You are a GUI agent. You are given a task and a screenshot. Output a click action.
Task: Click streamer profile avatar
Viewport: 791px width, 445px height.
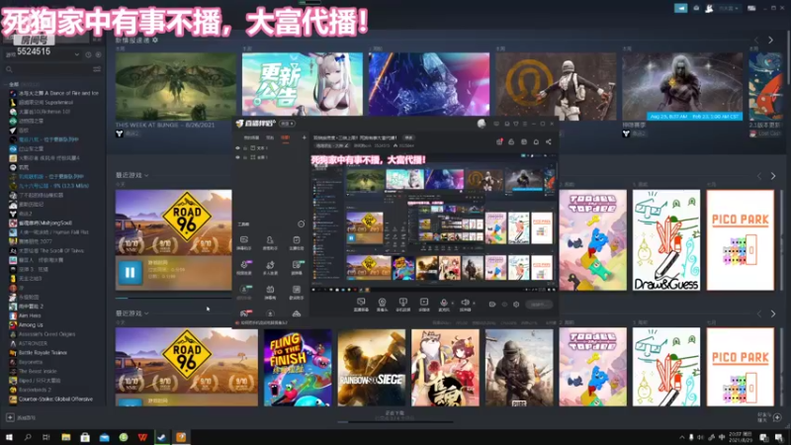482,124
